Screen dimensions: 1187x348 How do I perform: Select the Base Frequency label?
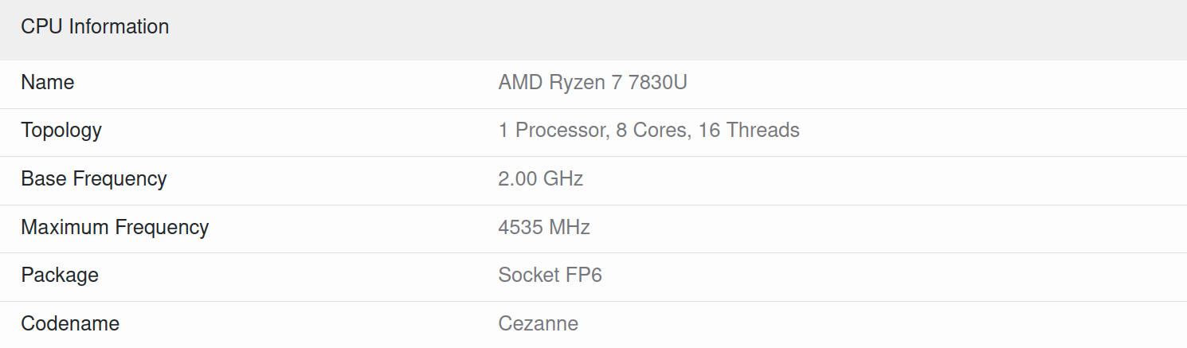(94, 179)
